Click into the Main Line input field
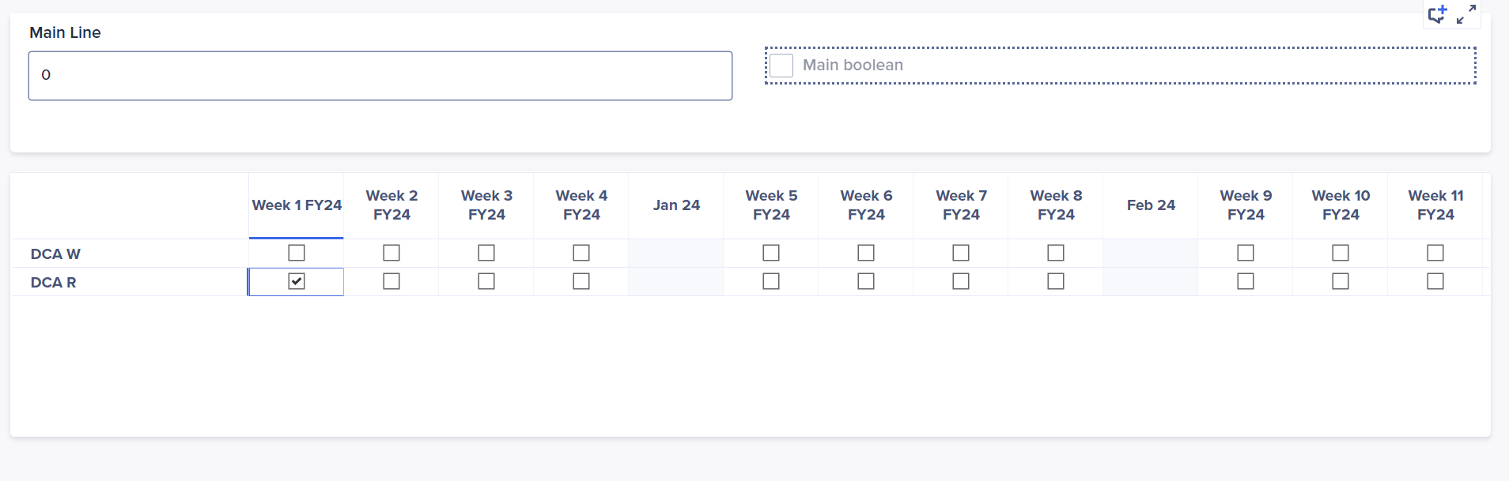This screenshot has height=481, width=1509. point(380,76)
